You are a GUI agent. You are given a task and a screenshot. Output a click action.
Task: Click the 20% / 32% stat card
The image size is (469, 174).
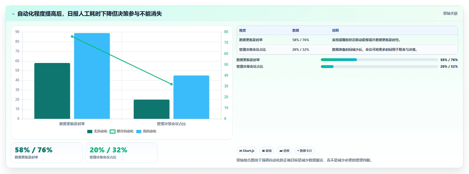(x=121, y=153)
